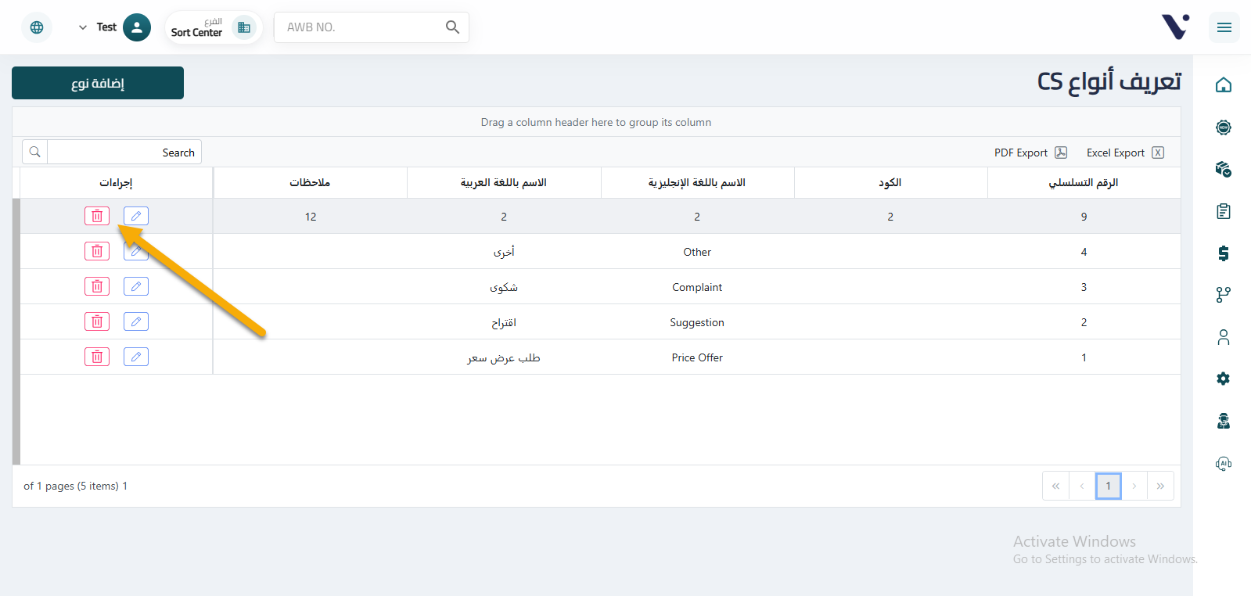Edit the row with serial 9

(136, 216)
